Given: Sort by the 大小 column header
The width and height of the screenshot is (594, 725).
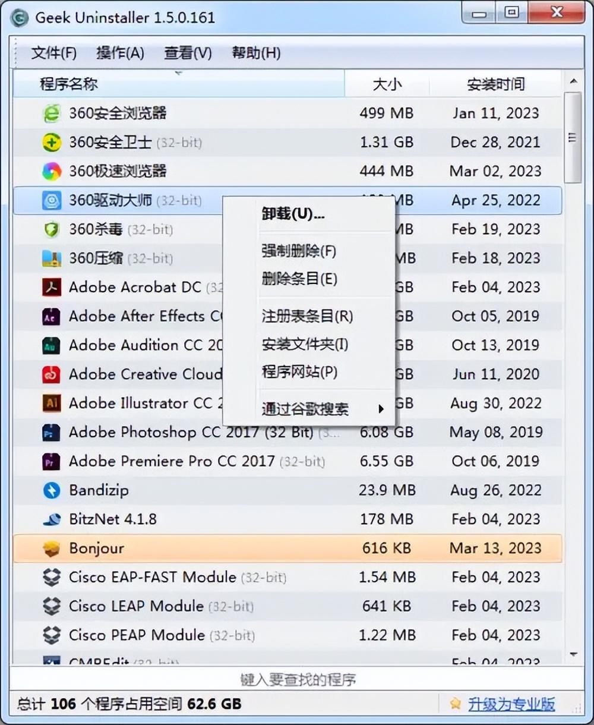Looking at the screenshot, I should coord(387,84).
